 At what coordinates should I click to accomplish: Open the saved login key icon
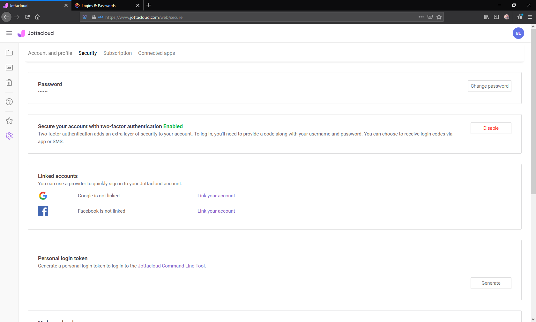(x=100, y=17)
